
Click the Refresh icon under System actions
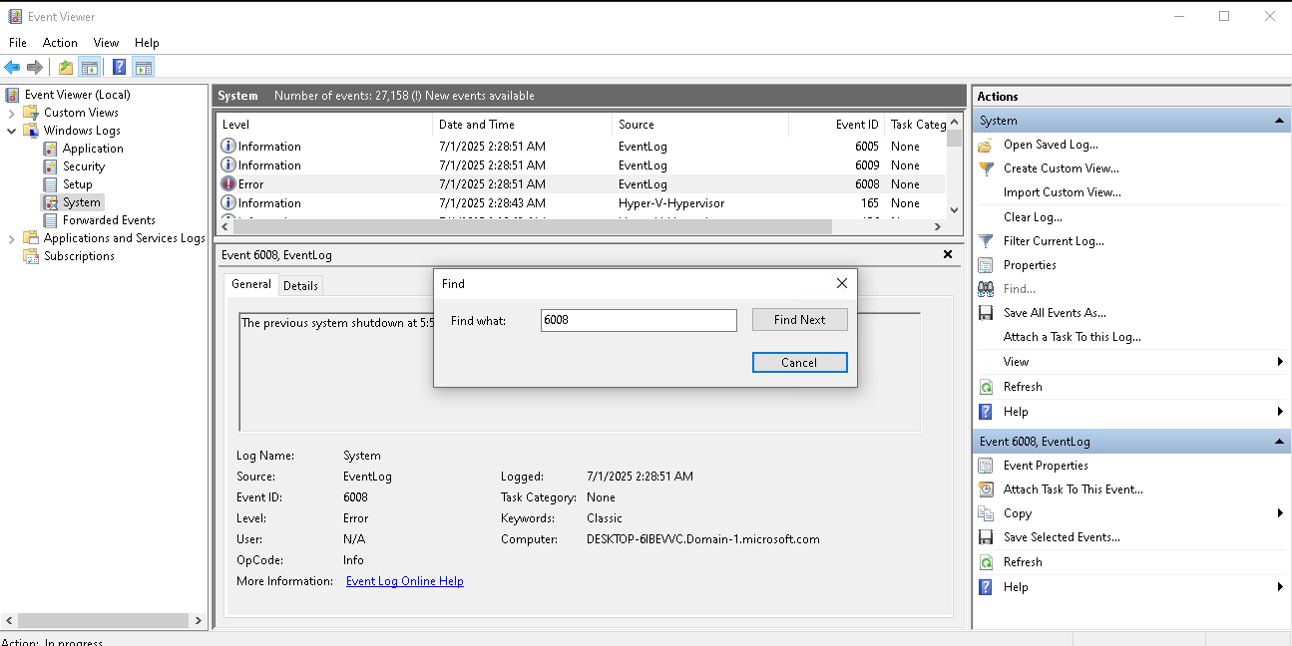pos(986,387)
